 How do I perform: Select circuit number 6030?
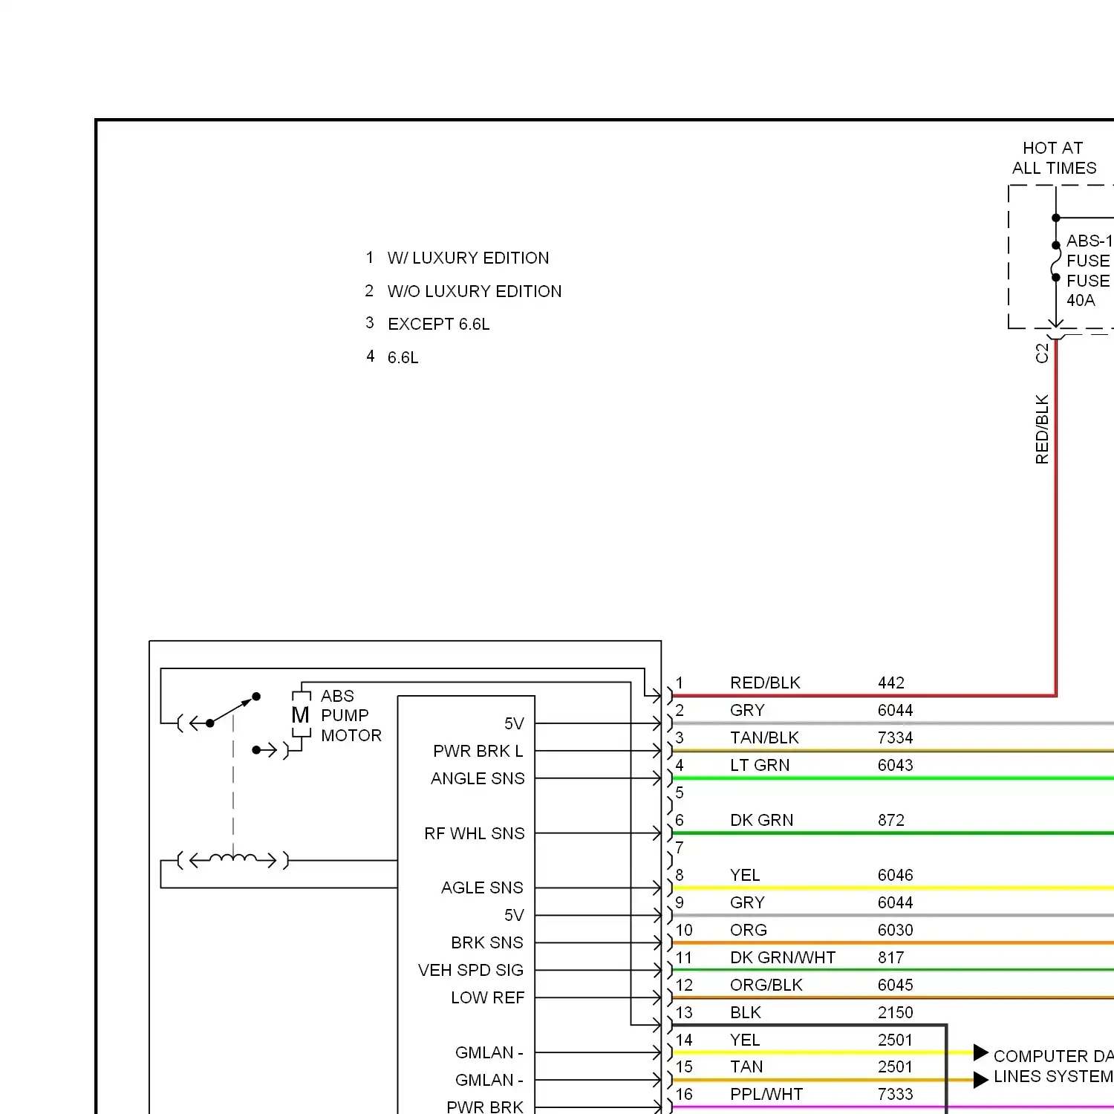(895, 930)
